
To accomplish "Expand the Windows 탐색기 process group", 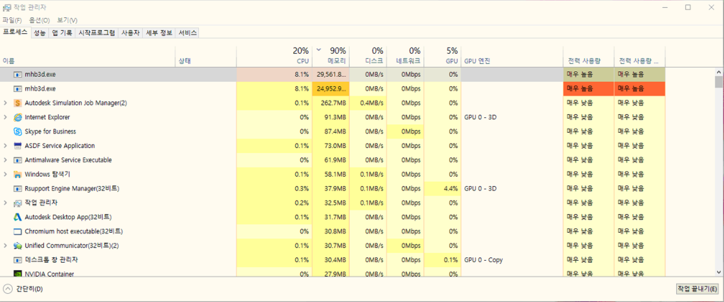I will [x=6, y=174].
